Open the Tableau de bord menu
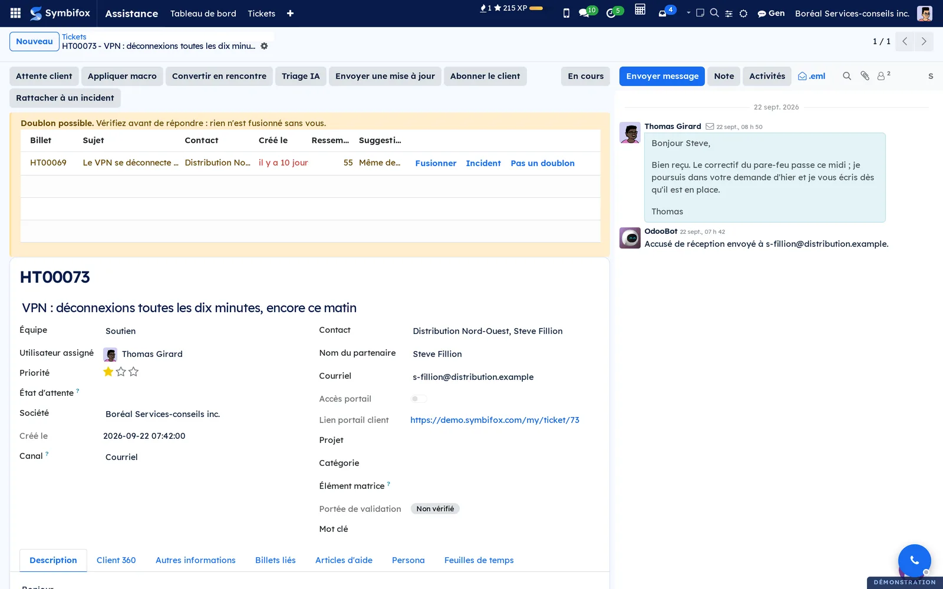The width and height of the screenshot is (943, 589). point(203,14)
